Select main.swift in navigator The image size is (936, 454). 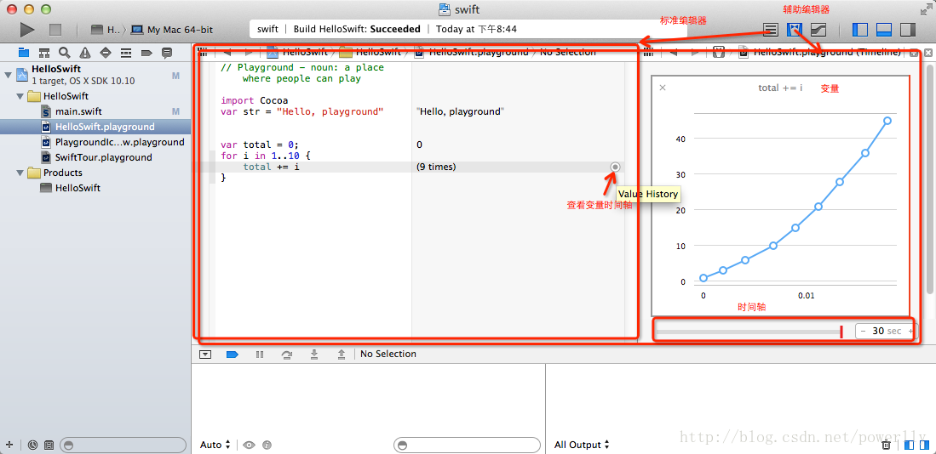[79, 111]
